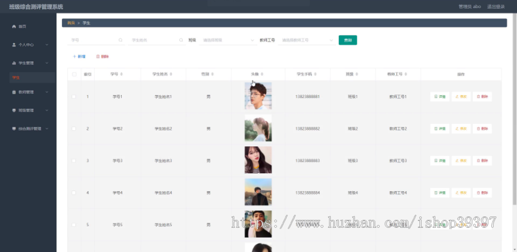Click the search icon in 学号 field
The image size is (517, 252).
[x=121, y=40]
